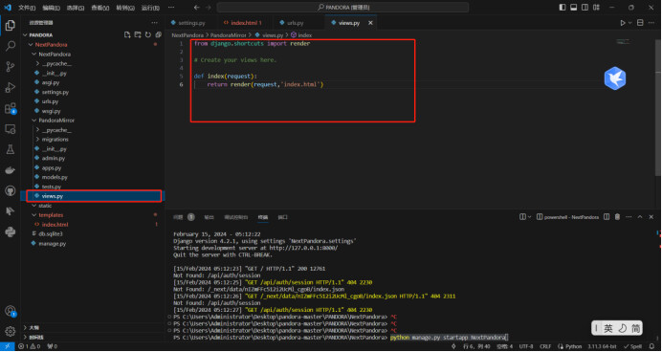Close the views.py tab
The width and height of the screenshot is (662, 352).
click(370, 23)
